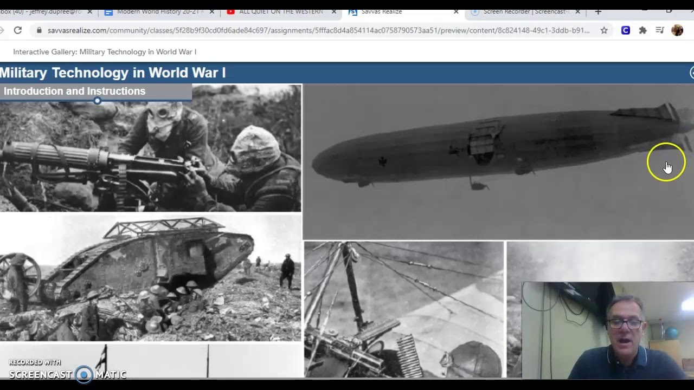Open the Chrome profile avatar
Viewport: 694px width, 390px height.
[x=677, y=30]
